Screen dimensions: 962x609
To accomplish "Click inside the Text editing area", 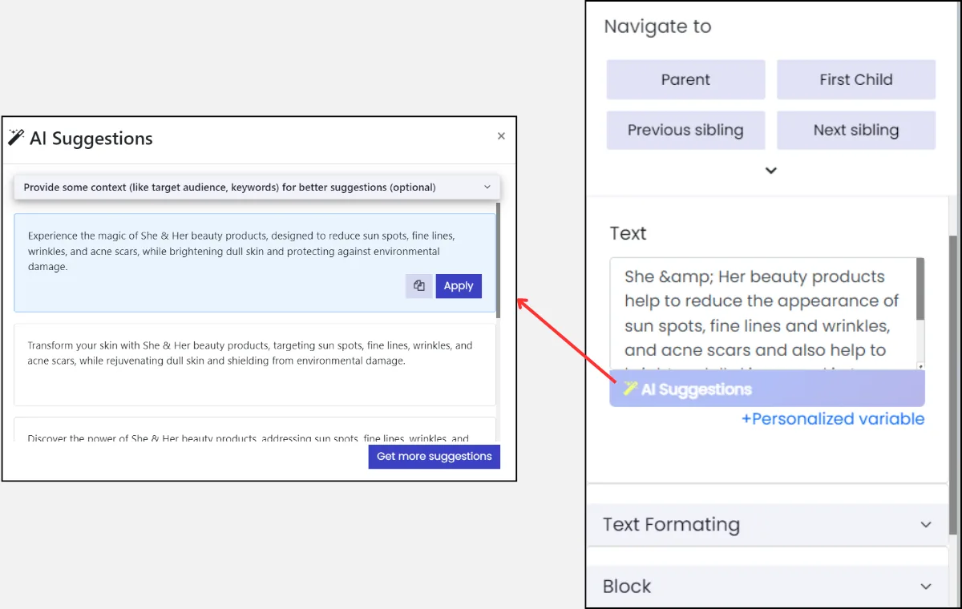I will coord(762,314).
